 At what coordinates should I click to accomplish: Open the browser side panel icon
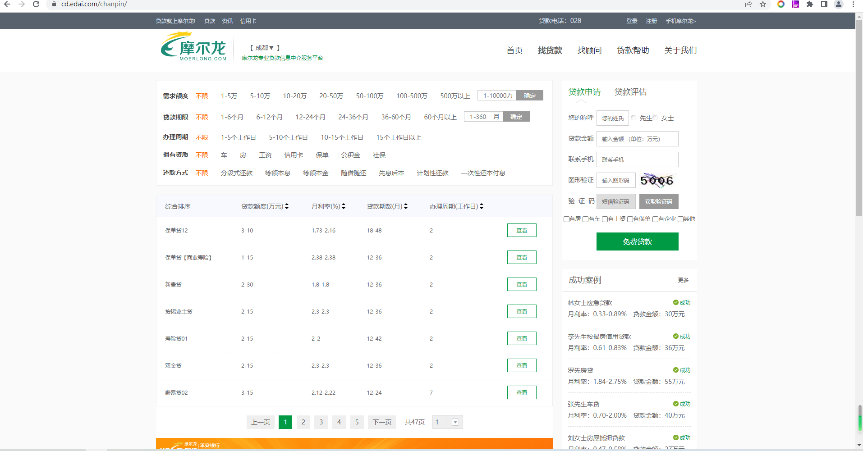pos(824,4)
